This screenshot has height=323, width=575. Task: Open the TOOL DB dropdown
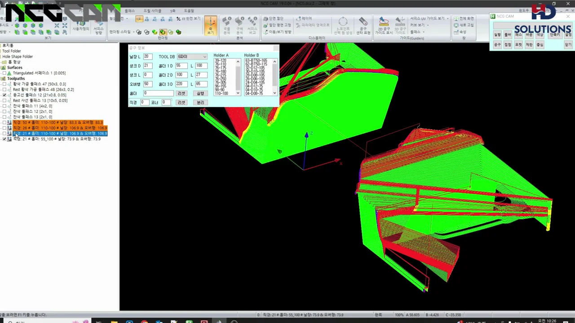[x=192, y=57]
